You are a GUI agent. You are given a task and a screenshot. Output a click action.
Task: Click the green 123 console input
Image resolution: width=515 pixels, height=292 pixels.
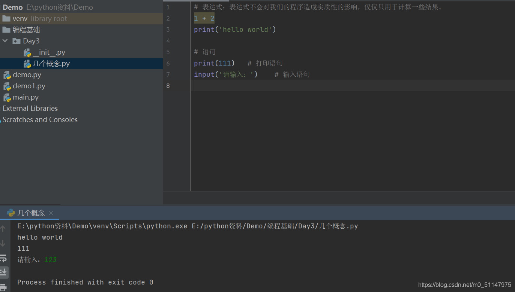[x=50, y=260]
